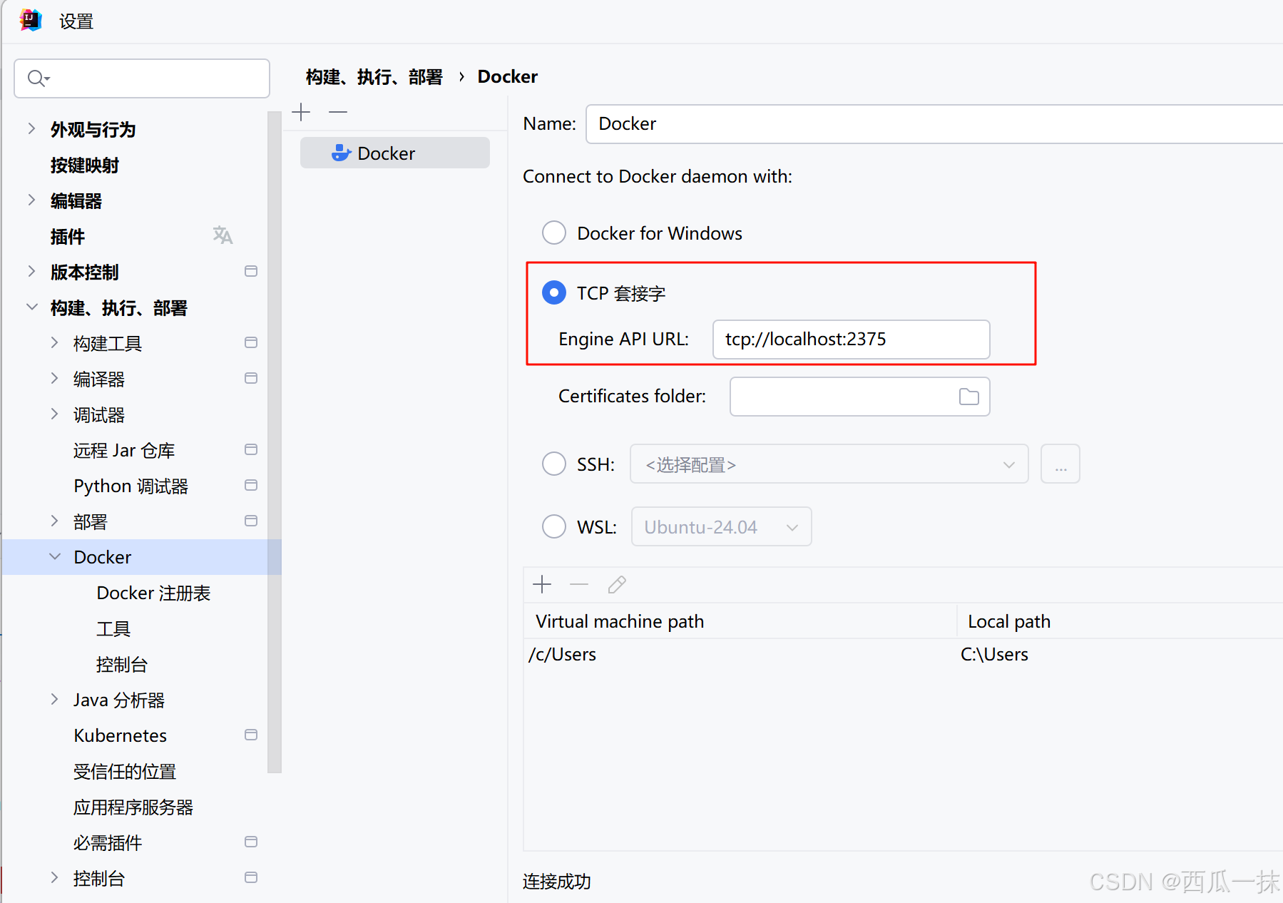Click the remove path mapping minus icon
Viewport: 1283px width, 903px height.
tap(579, 585)
